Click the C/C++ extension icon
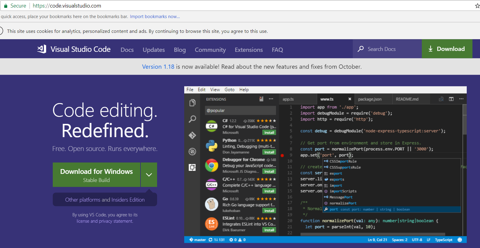This screenshot has width=480, height=248. tap(212, 185)
